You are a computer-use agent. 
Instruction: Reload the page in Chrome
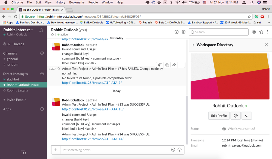(x=16, y=17)
